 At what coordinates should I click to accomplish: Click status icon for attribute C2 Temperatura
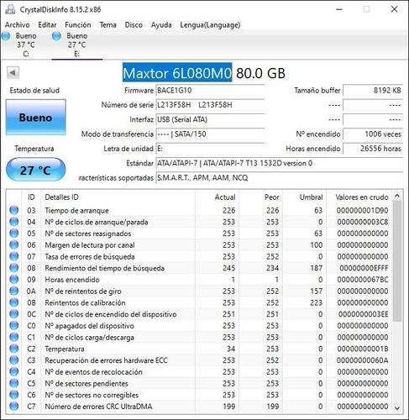point(14,349)
